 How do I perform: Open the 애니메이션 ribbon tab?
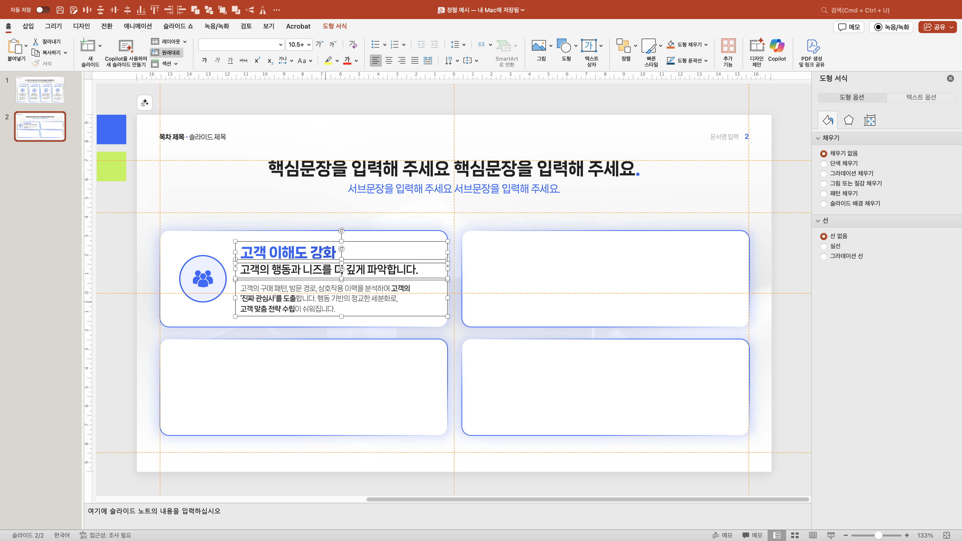tap(138, 26)
